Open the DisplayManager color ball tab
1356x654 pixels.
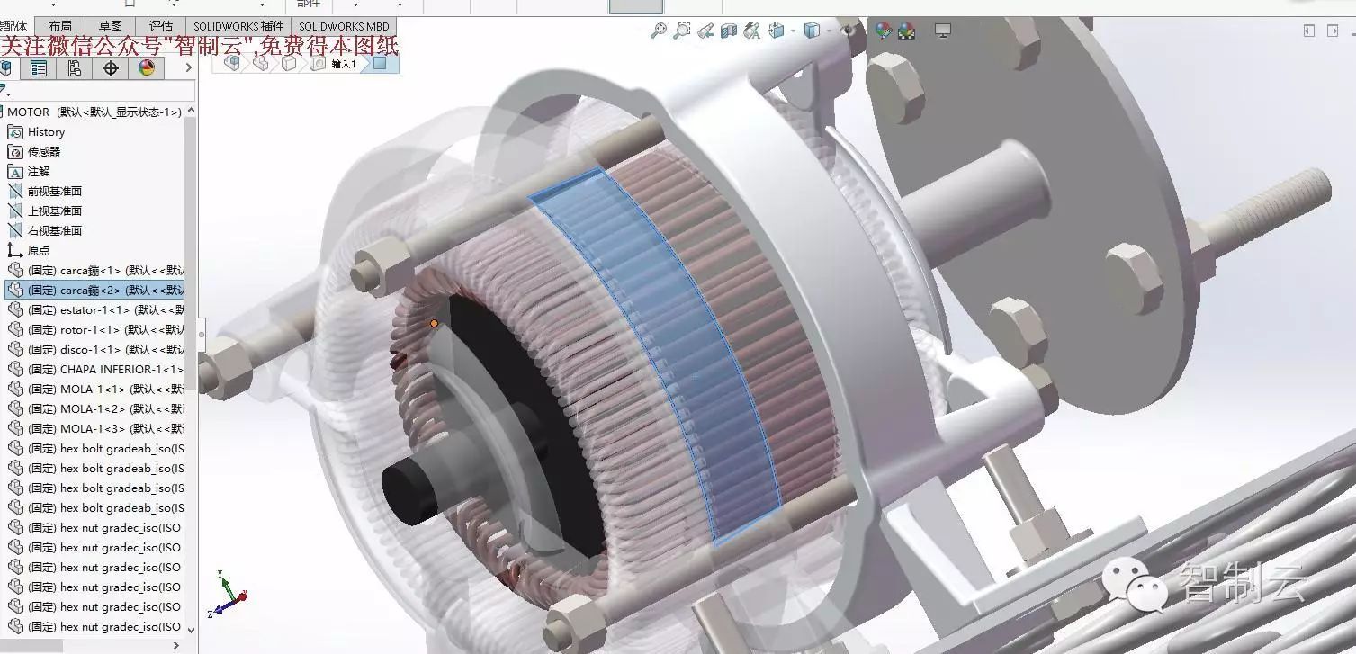point(147,68)
